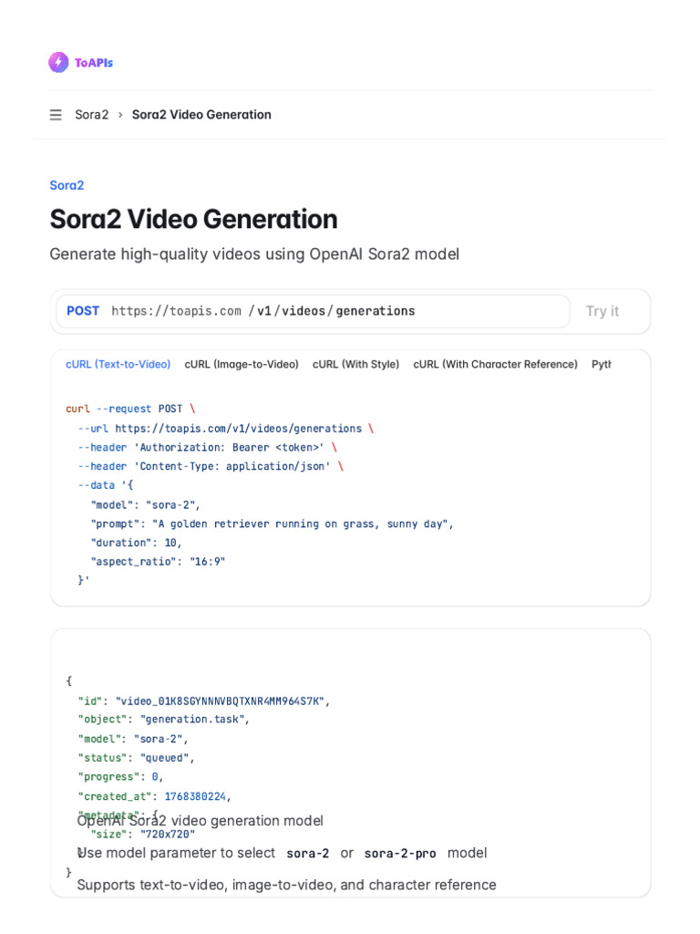Click the "size": "720x720" response line

click(x=143, y=835)
